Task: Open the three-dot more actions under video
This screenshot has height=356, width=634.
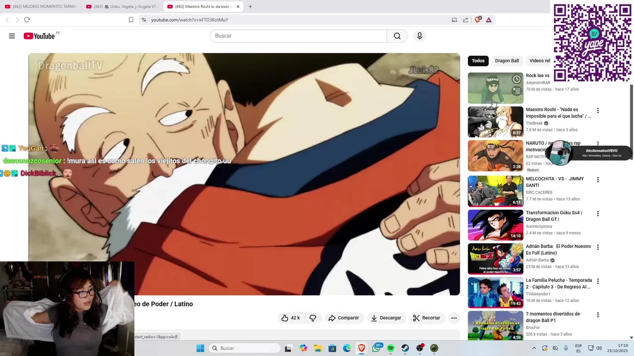Action: point(454,318)
